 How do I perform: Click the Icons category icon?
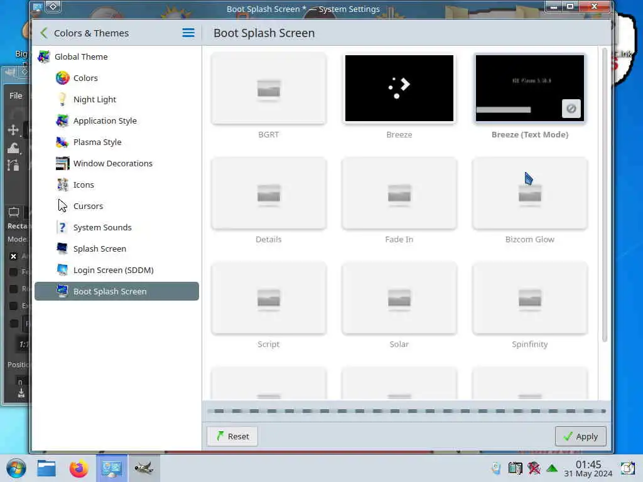(x=62, y=185)
